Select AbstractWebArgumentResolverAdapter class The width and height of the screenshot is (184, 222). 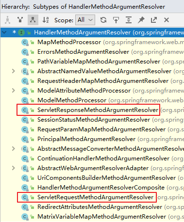coord(93,168)
